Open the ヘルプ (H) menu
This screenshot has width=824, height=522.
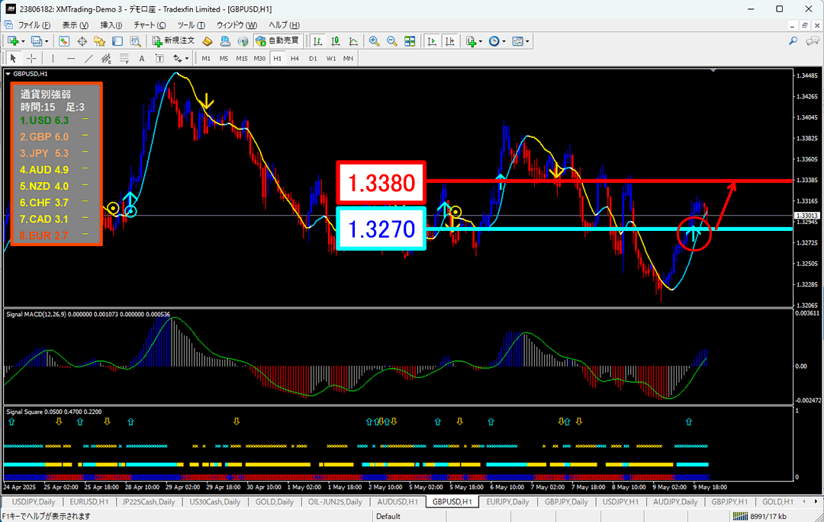point(284,24)
